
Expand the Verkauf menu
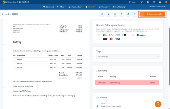click(x=91, y=7)
